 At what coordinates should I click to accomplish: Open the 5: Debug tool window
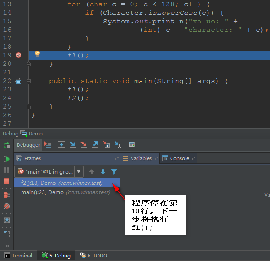click(x=56, y=256)
